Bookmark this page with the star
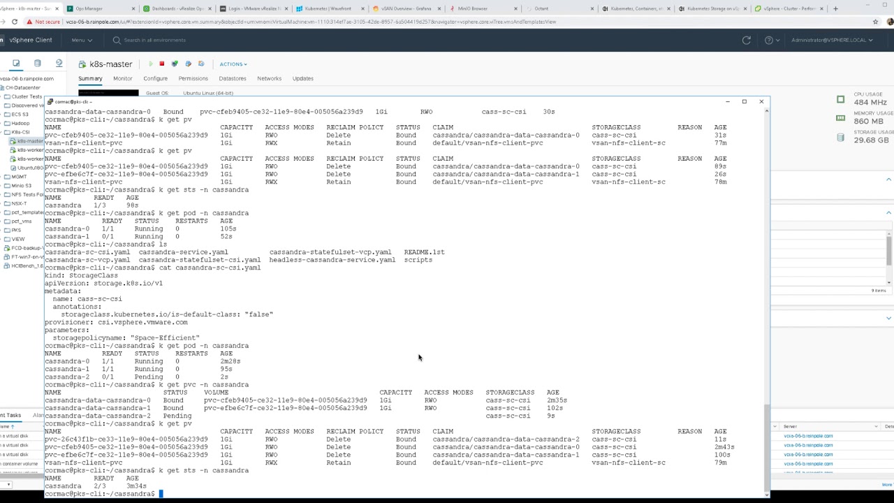894x503 pixels. (875, 22)
